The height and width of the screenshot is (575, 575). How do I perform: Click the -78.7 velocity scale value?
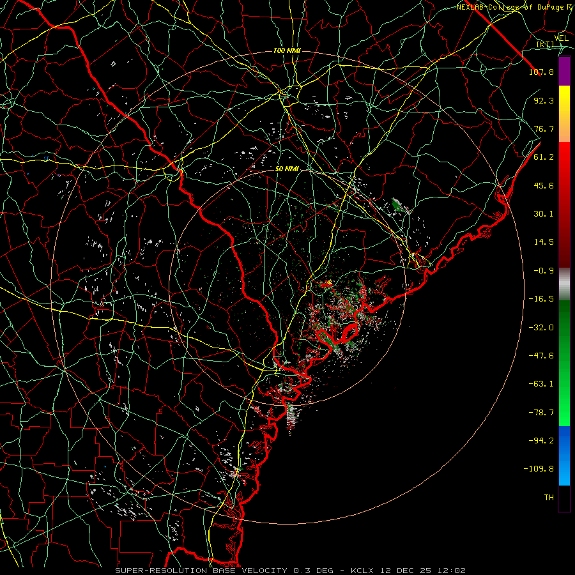click(x=541, y=413)
